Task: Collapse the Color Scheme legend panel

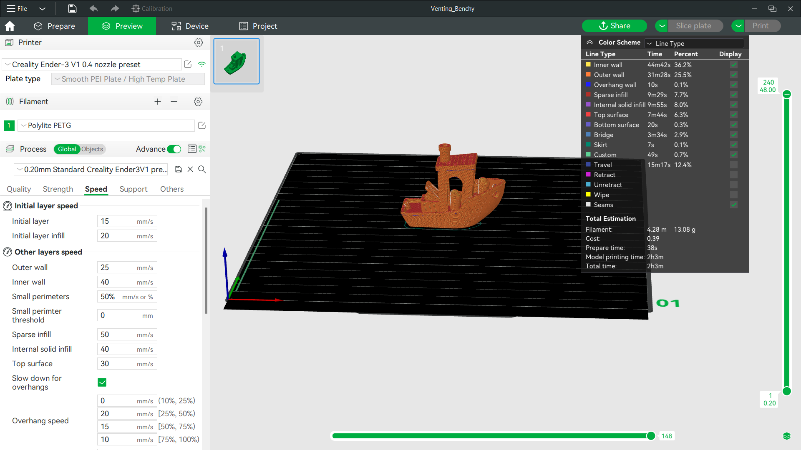Action: click(589, 42)
